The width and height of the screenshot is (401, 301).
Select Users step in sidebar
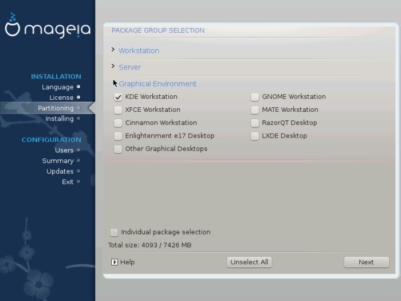click(64, 150)
